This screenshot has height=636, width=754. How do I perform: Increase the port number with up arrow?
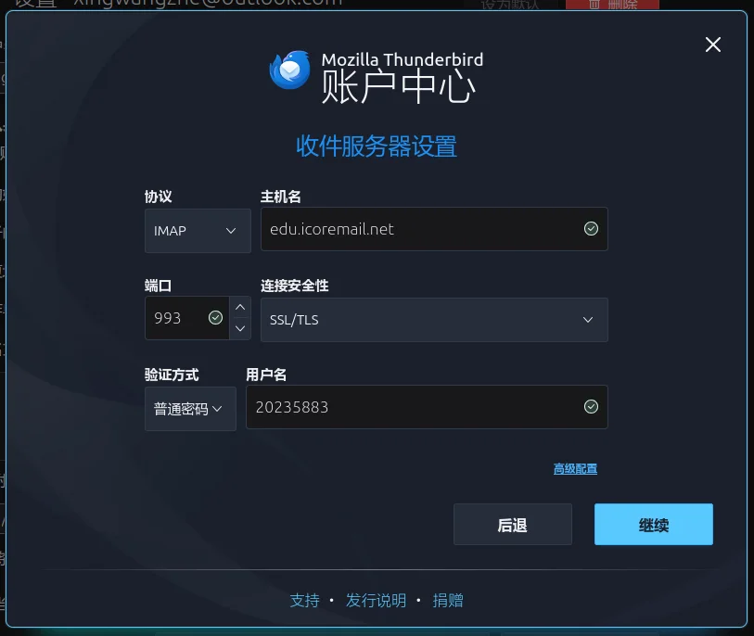coord(240,307)
